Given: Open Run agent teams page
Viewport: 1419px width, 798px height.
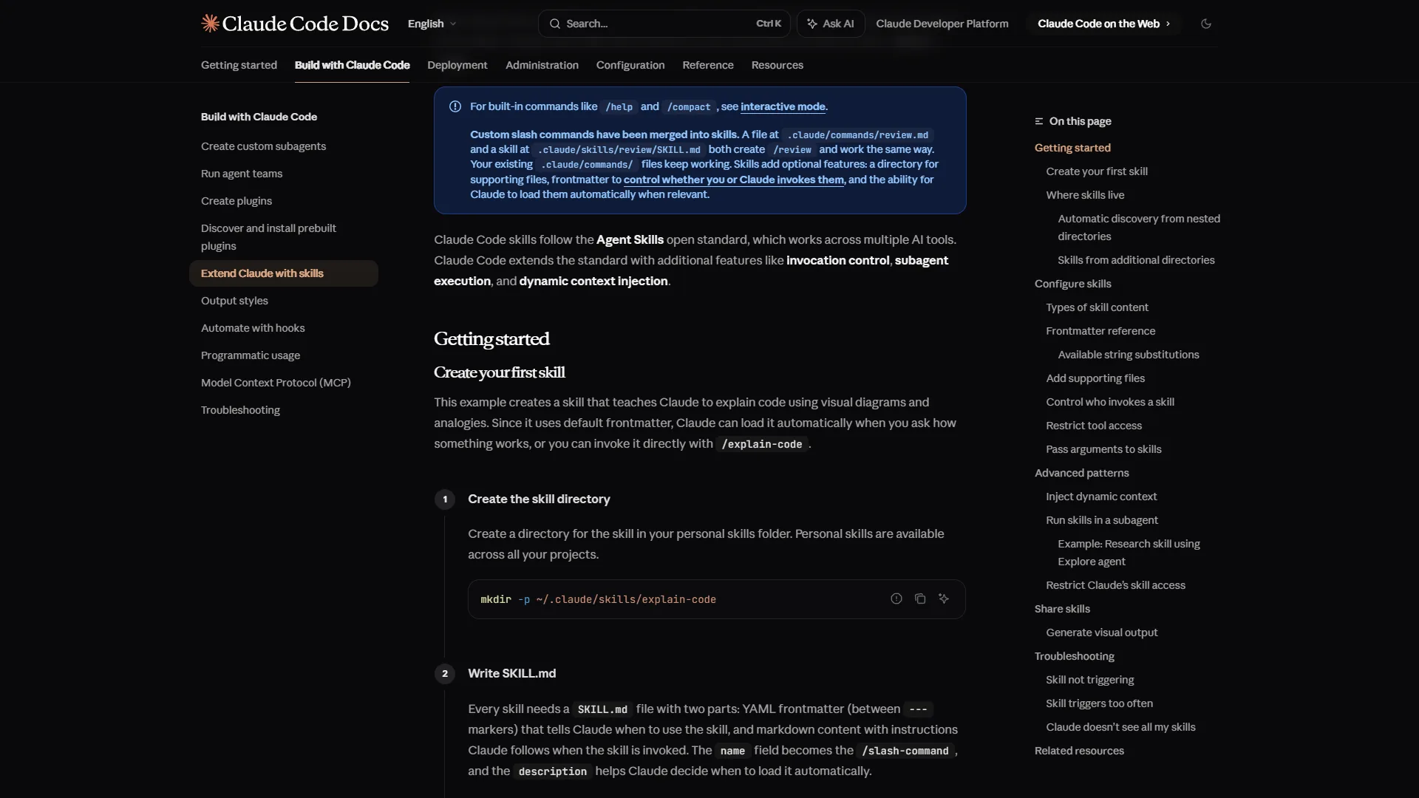Looking at the screenshot, I should pyautogui.click(x=284, y=174).
